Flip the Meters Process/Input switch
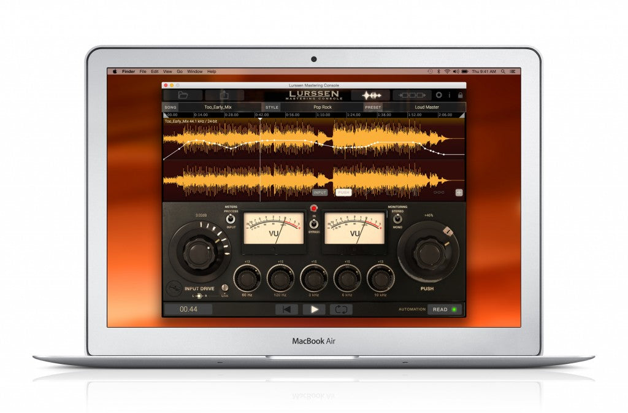 pyautogui.click(x=231, y=218)
